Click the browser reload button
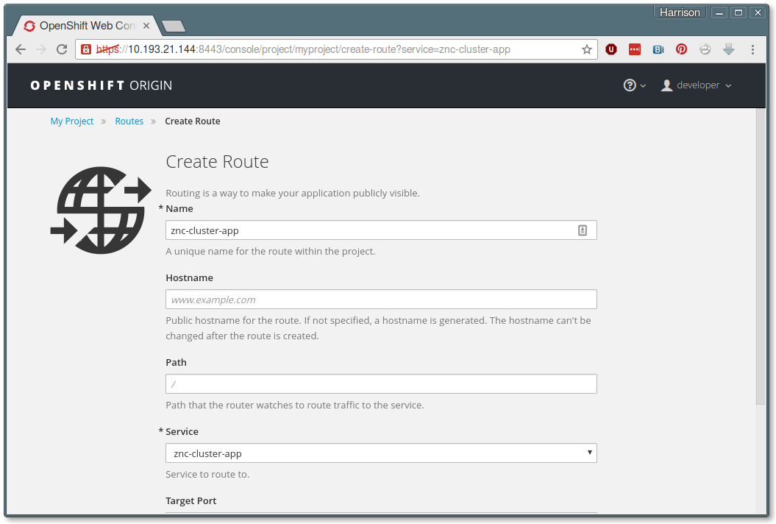This screenshot has height=524, width=776. pos(62,49)
